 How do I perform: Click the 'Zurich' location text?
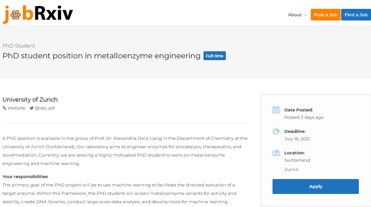click(x=291, y=170)
